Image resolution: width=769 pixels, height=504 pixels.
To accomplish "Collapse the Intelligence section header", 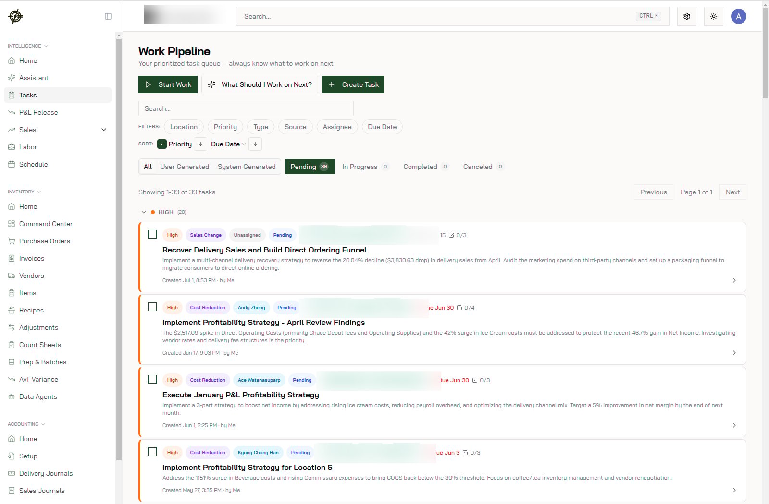I will (28, 46).
